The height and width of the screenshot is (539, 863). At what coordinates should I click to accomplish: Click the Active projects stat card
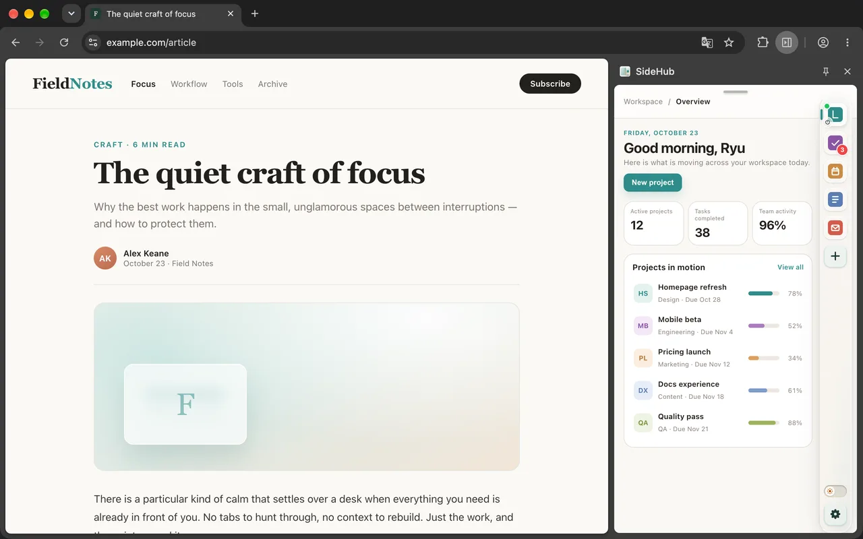[653, 223]
